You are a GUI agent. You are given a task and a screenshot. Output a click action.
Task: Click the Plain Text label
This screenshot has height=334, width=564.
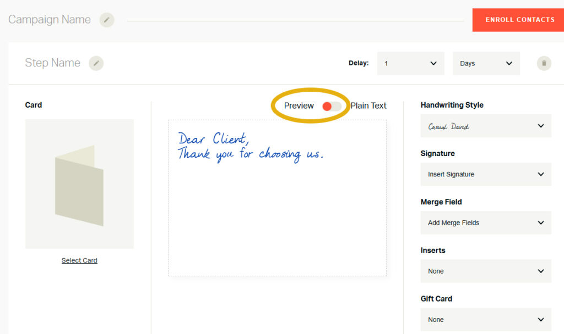coord(368,106)
